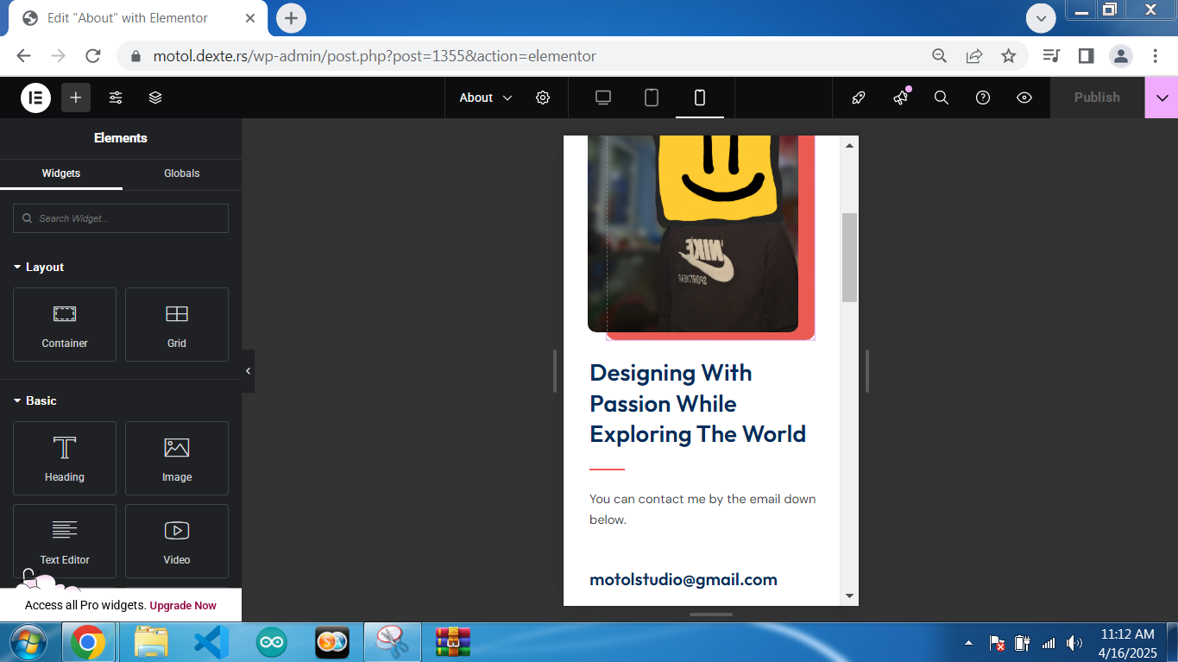Viewport: 1178px width, 662px height.
Task: Open page settings gear icon
Action: pos(543,98)
